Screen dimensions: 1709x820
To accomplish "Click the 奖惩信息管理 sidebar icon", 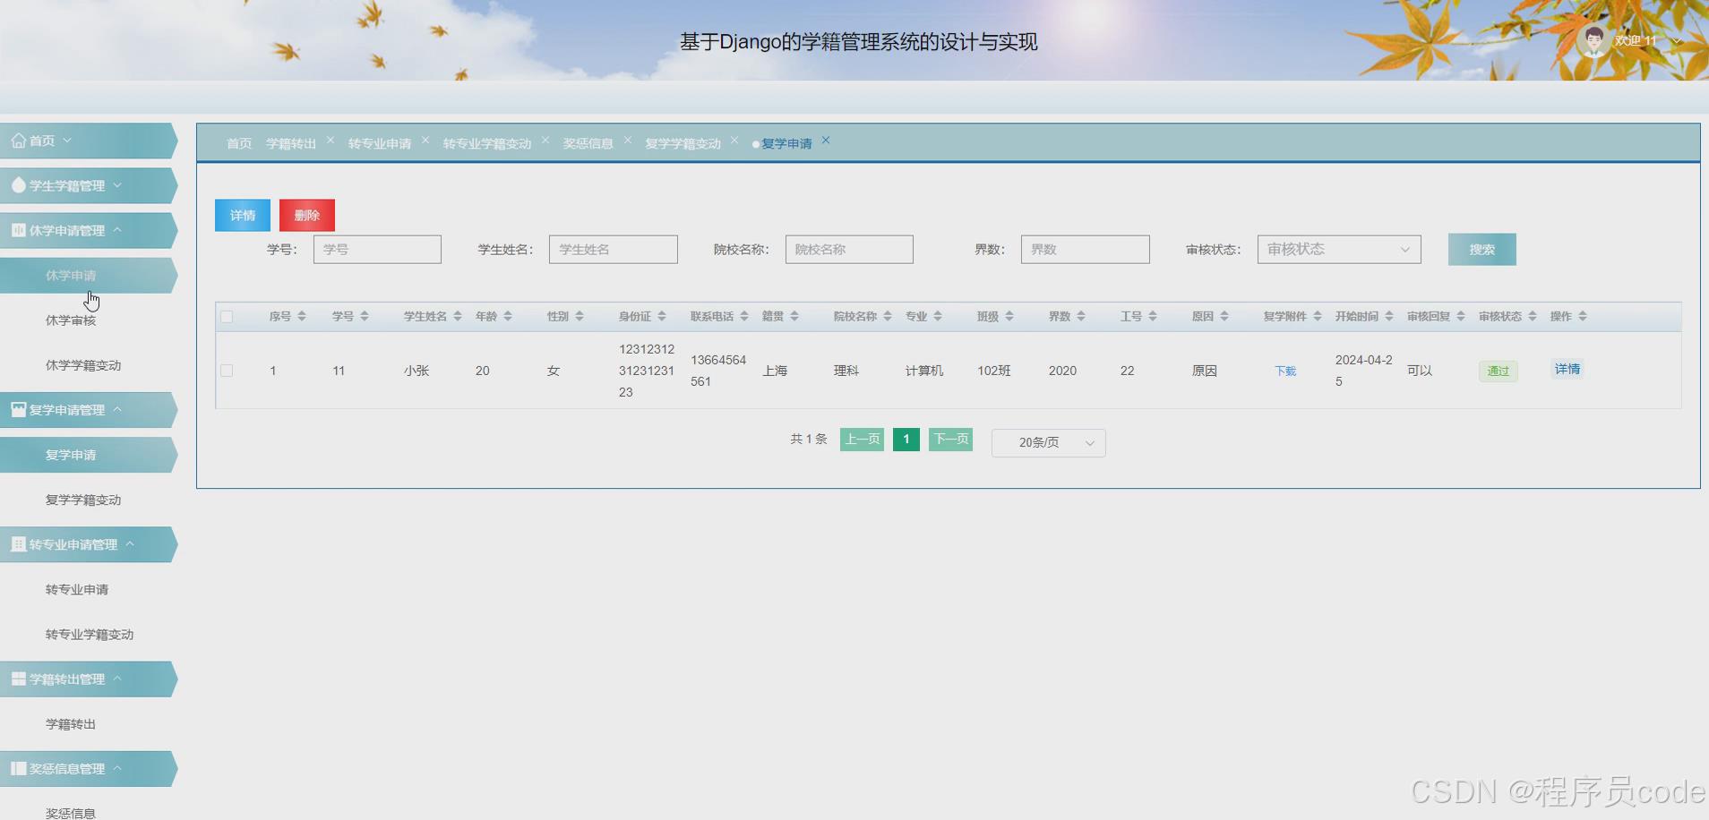I will coord(18,767).
